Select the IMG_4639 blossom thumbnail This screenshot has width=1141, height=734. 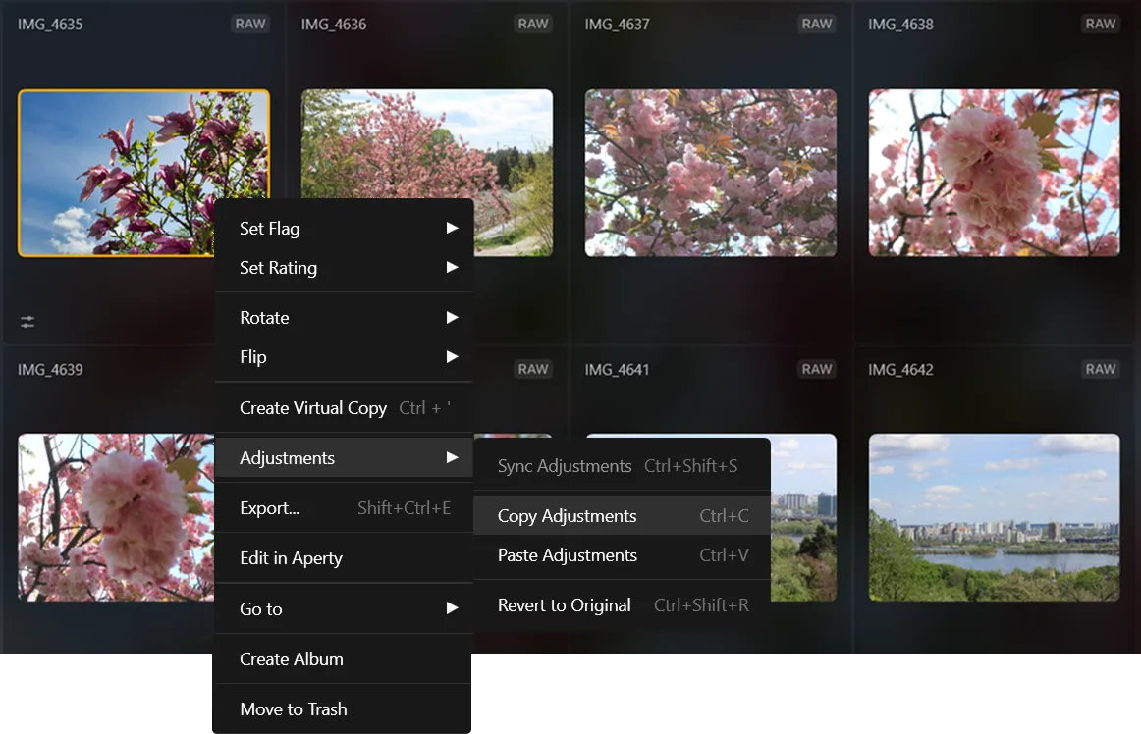click(115, 517)
